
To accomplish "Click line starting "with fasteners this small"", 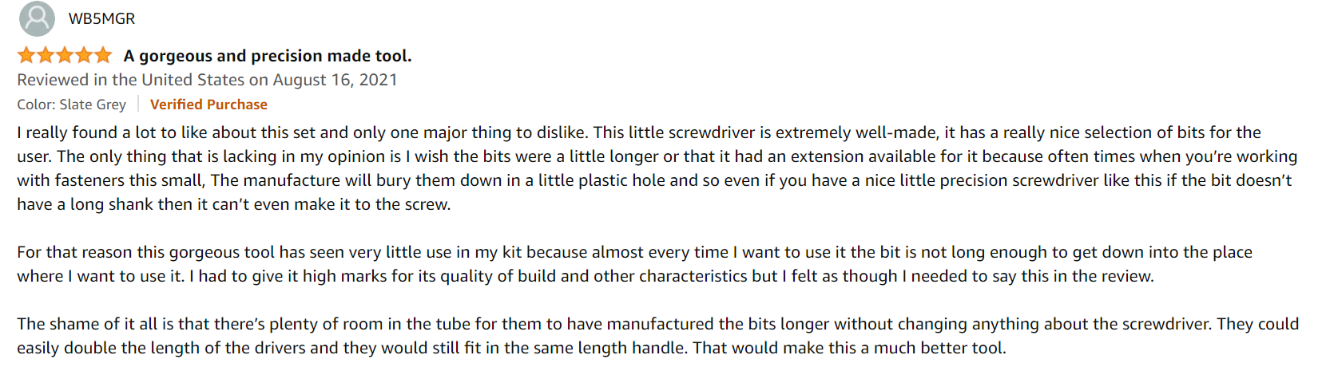I will 654,180.
